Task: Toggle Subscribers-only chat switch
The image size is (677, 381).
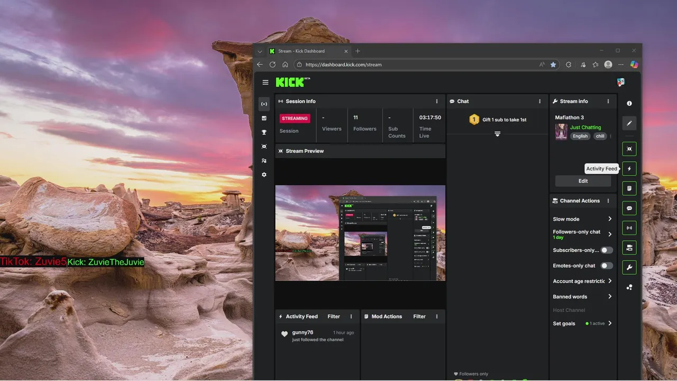Action: coord(607,250)
